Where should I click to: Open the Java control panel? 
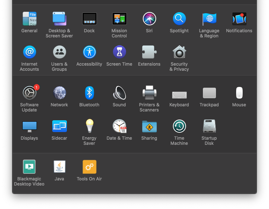pyautogui.click(x=59, y=166)
